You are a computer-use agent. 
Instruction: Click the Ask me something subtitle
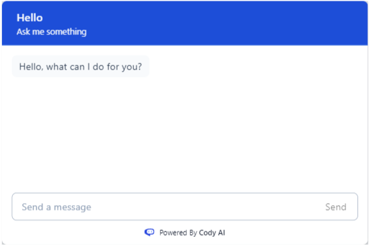click(51, 32)
